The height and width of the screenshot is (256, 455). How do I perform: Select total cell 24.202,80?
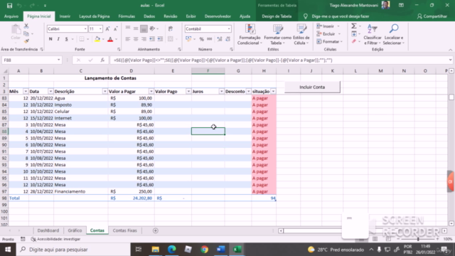pyautogui.click(x=131, y=198)
